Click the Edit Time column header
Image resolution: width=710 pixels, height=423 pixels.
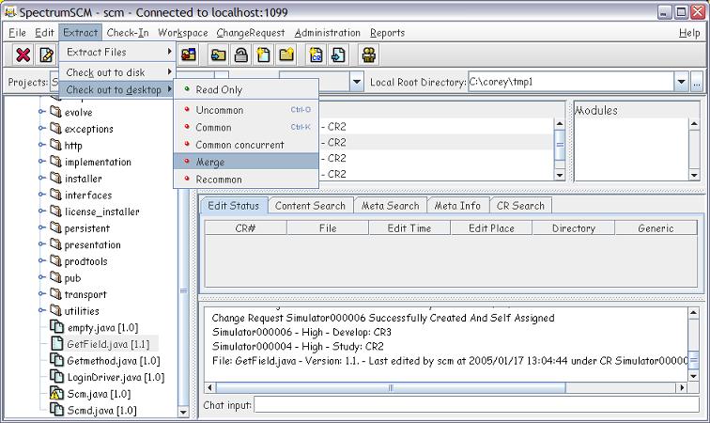pyautogui.click(x=409, y=228)
